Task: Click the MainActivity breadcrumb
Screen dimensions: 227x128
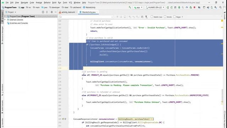Action: point(89,7)
